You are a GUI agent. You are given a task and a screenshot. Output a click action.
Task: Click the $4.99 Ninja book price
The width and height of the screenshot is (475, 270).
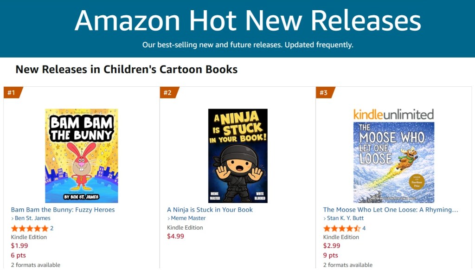click(176, 236)
